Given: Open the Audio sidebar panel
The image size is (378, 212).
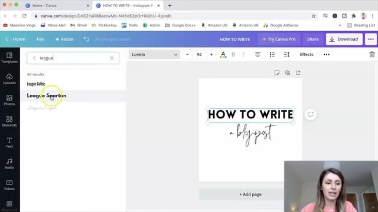Looking at the screenshot, I should click(9, 164).
